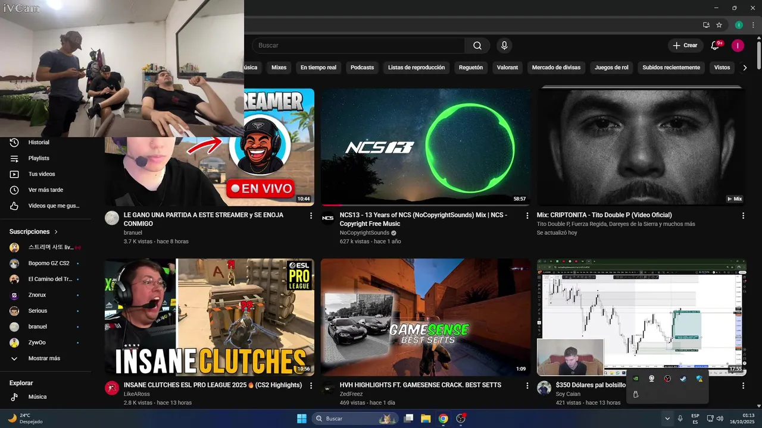The height and width of the screenshot is (428, 762).
Task: Click NoCopyrightSounds channel avatar
Action: point(328,218)
